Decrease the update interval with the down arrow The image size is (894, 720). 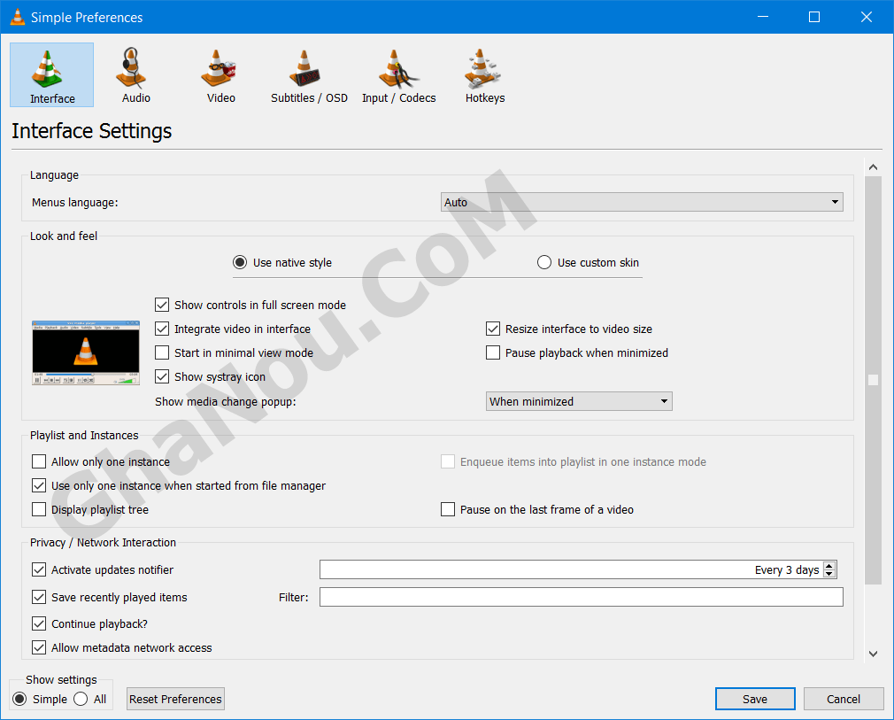click(x=829, y=573)
